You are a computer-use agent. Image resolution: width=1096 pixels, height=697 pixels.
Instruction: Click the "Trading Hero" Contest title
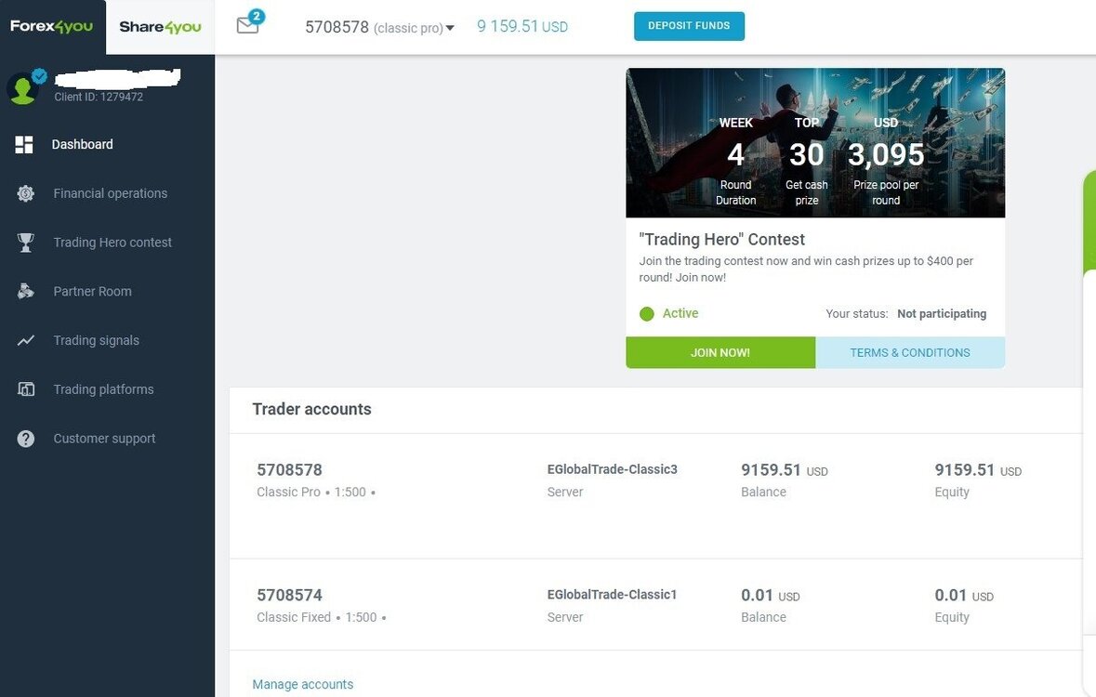point(722,239)
